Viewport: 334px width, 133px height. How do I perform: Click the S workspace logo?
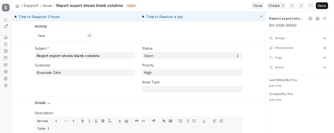click(6, 8)
